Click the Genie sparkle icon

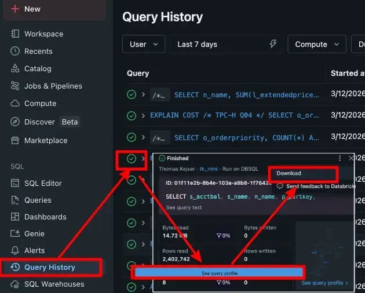[15, 233]
